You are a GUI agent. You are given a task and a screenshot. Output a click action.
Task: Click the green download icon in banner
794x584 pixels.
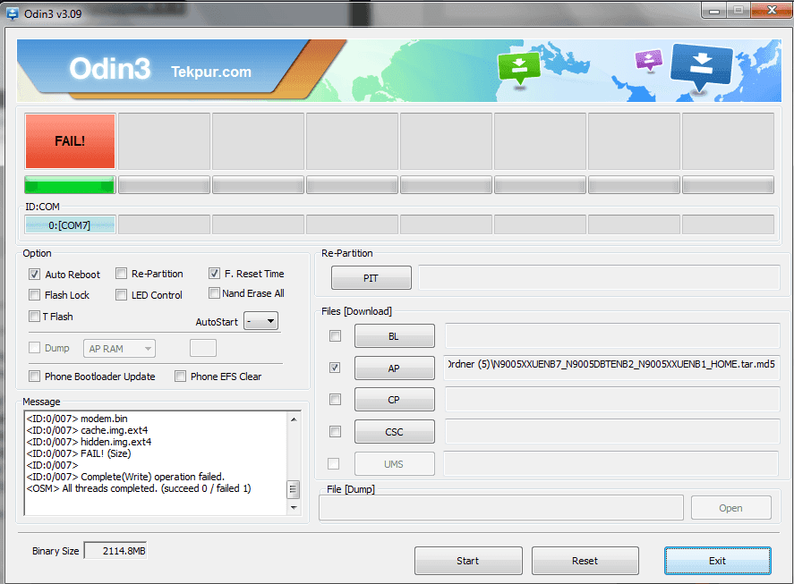click(x=519, y=68)
